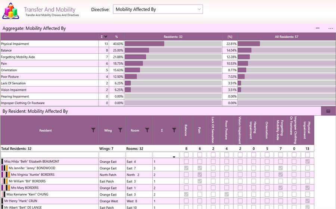Click the orange color tag beside Jennifer Bondwood
The width and height of the screenshot is (336, 209).
pyautogui.click(x=7, y=168)
